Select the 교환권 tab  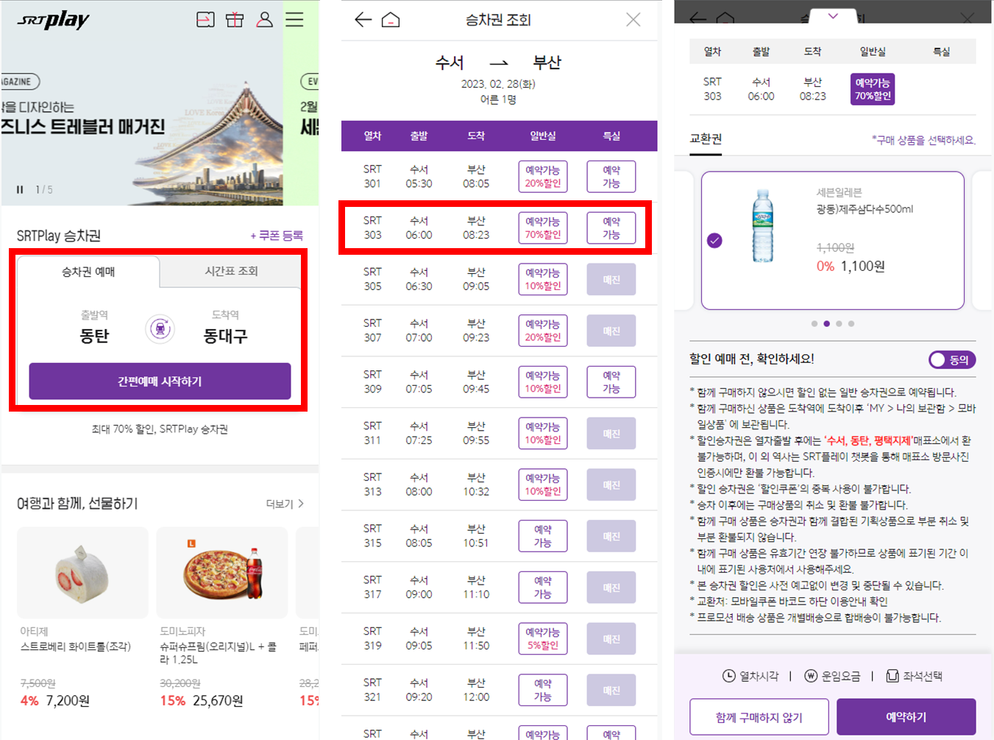pyautogui.click(x=706, y=138)
